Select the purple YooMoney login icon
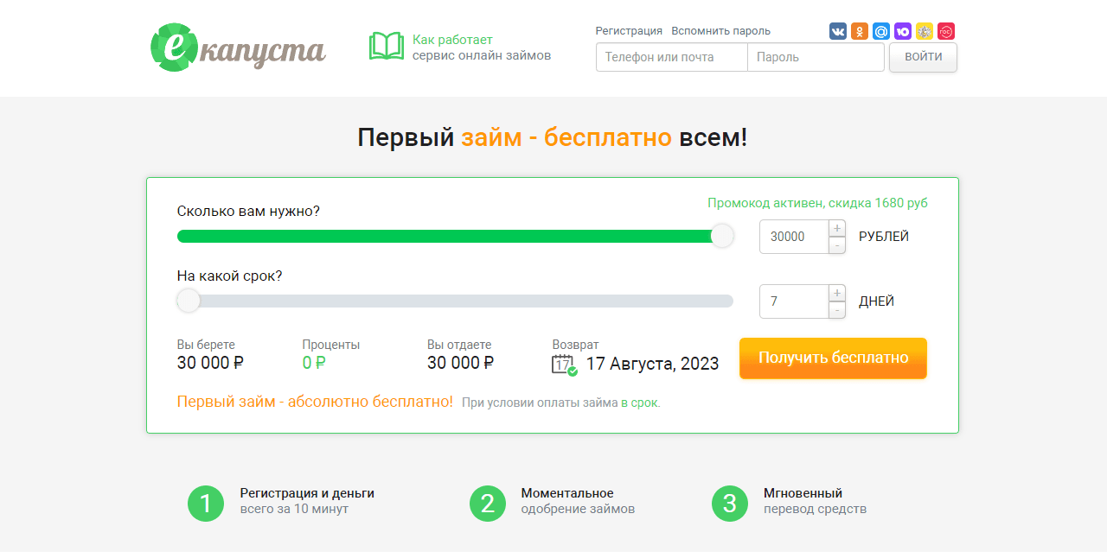This screenshot has width=1107, height=558. [x=902, y=30]
